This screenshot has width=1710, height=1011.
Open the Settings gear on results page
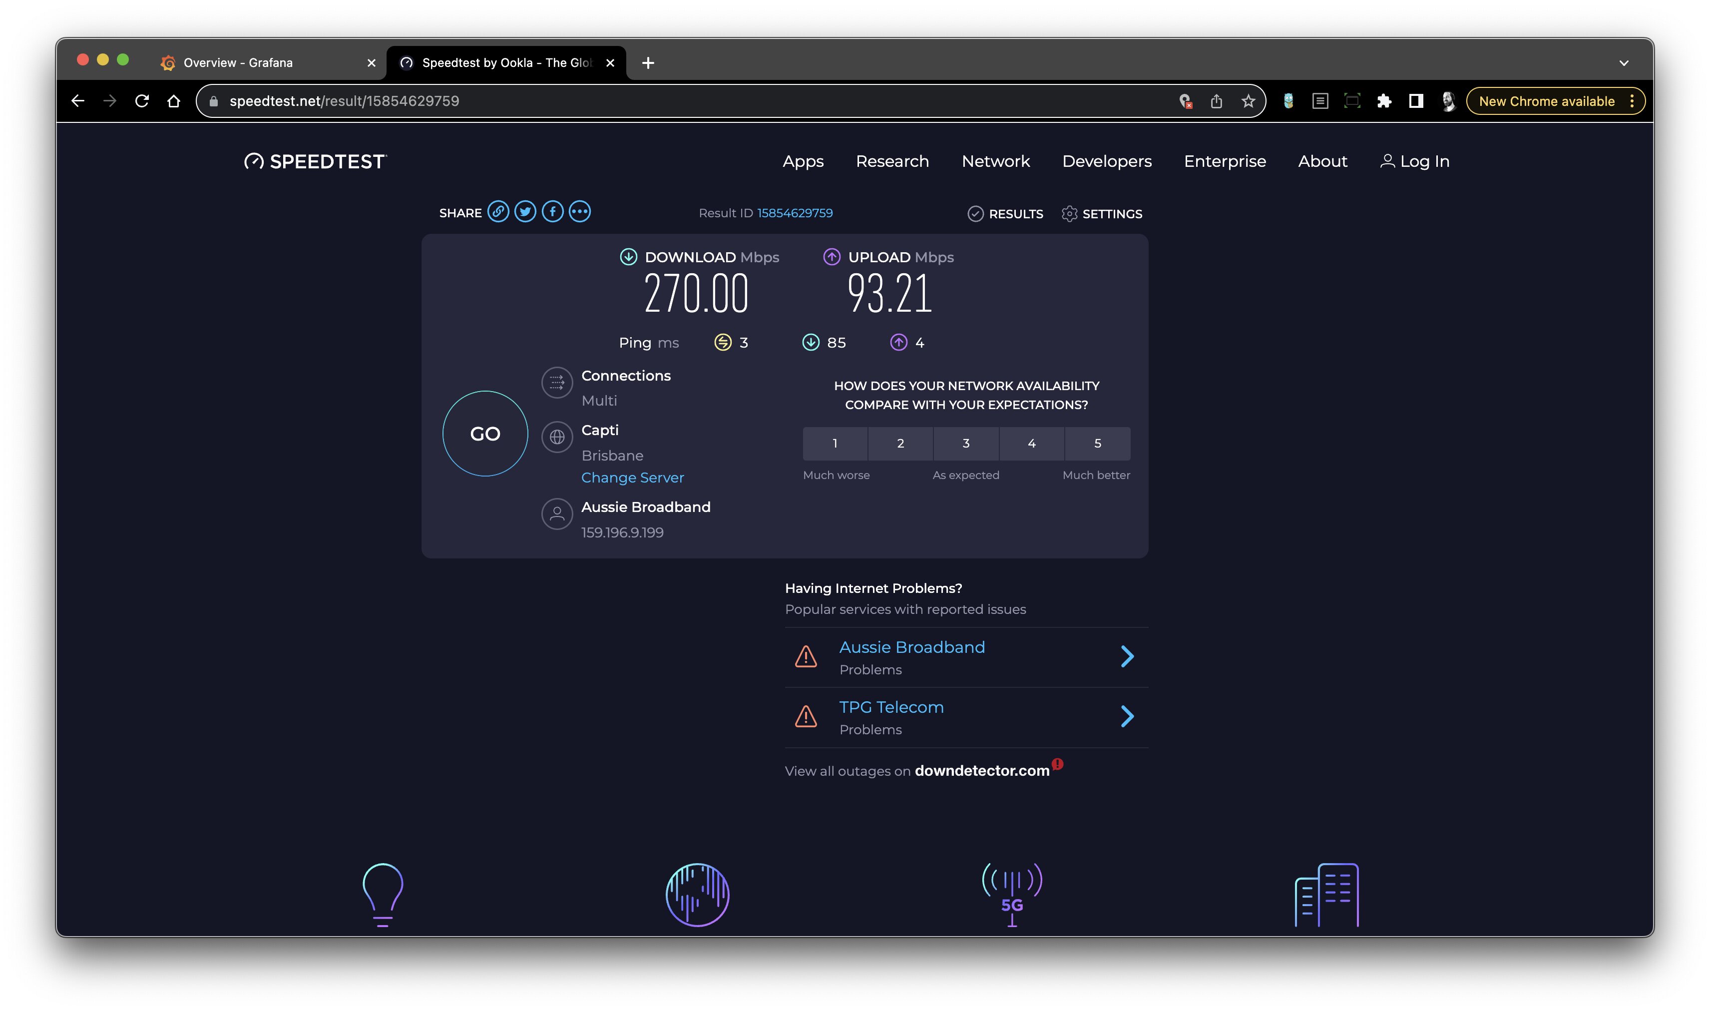point(1071,214)
